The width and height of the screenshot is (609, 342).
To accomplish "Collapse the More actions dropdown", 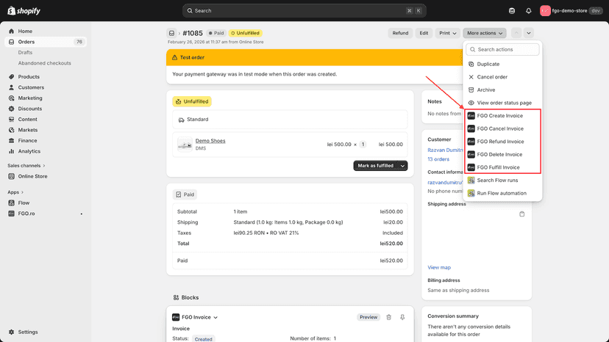I will pyautogui.click(x=484, y=33).
